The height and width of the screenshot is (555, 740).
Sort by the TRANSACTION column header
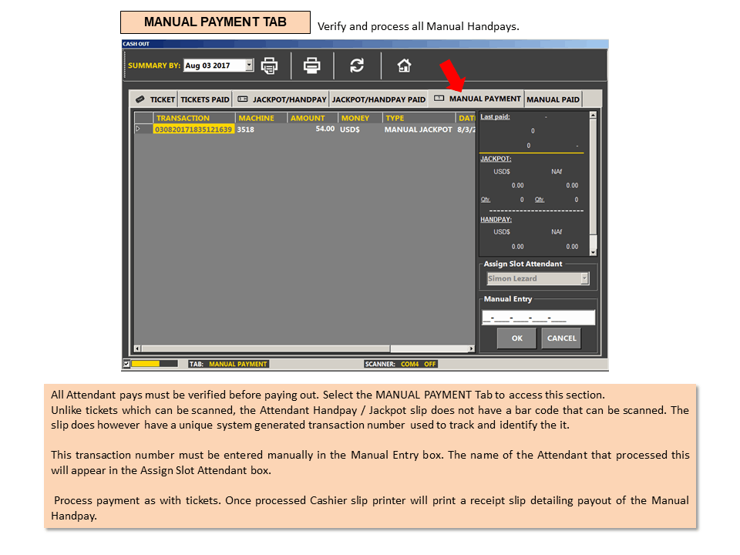point(194,118)
